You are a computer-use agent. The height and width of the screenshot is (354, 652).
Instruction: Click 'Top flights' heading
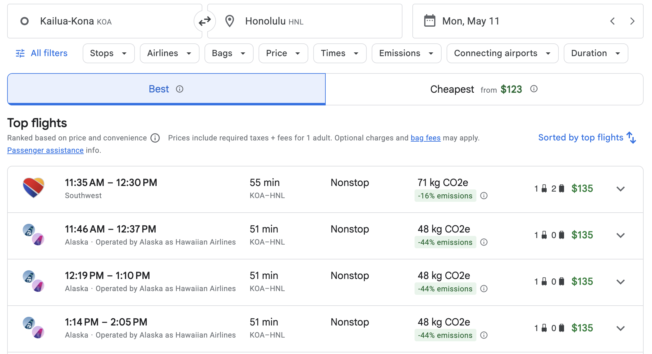37,123
